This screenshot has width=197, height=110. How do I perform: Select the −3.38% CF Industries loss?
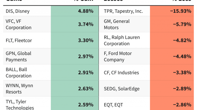tap(182, 72)
